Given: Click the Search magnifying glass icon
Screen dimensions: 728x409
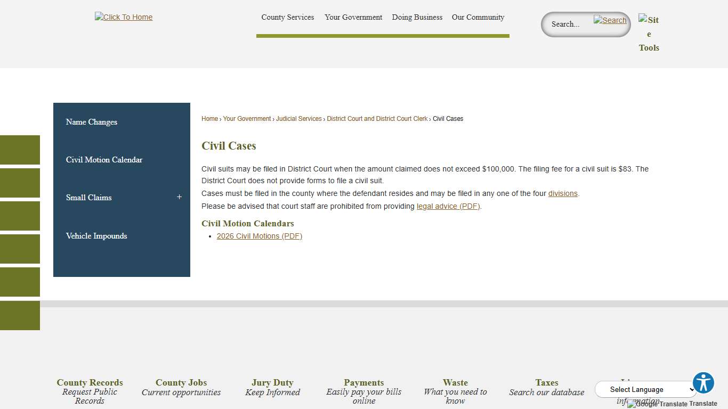Looking at the screenshot, I should tap(610, 20).
